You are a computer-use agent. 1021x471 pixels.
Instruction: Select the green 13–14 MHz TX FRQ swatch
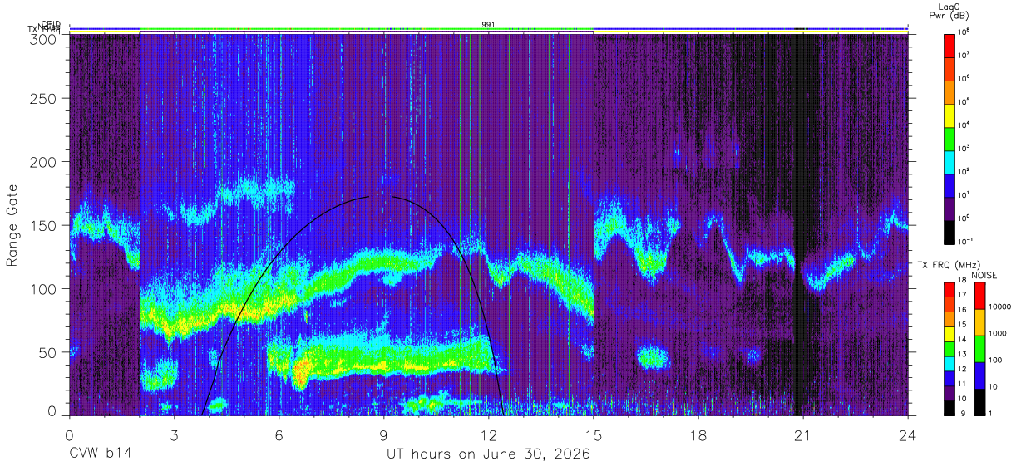pyautogui.click(x=949, y=348)
